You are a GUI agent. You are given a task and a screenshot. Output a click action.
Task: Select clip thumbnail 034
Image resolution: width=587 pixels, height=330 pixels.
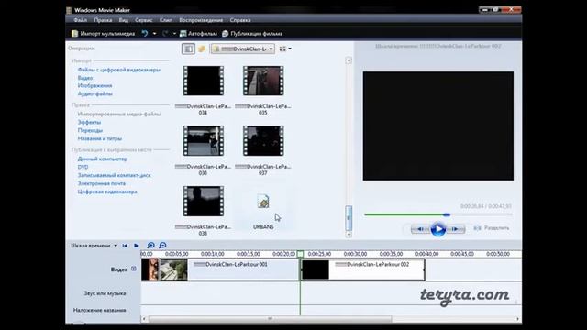coord(204,81)
